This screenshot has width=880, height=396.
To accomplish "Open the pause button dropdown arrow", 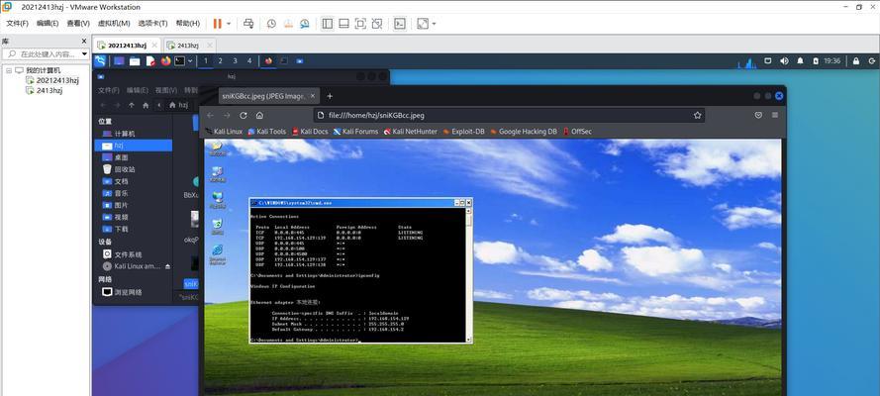I will click(229, 23).
